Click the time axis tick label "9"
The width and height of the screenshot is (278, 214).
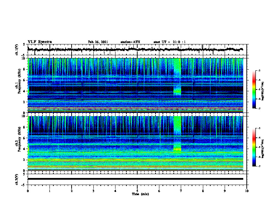(x=225, y=191)
